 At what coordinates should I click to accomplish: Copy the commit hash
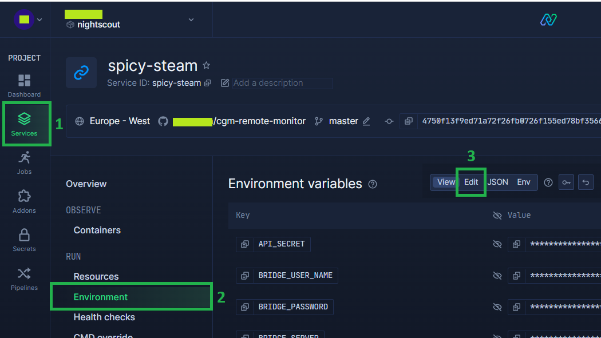point(409,121)
